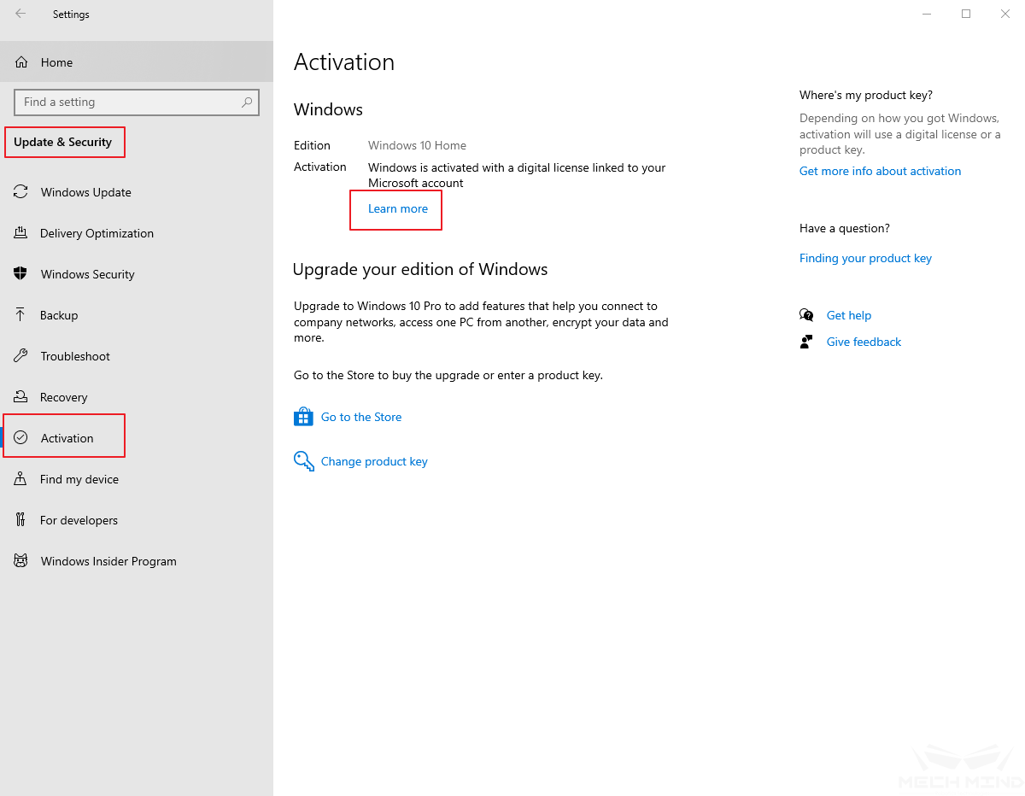The image size is (1025, 796).
Task: Click the Windows Update sync icon
Action: (20, 192)
